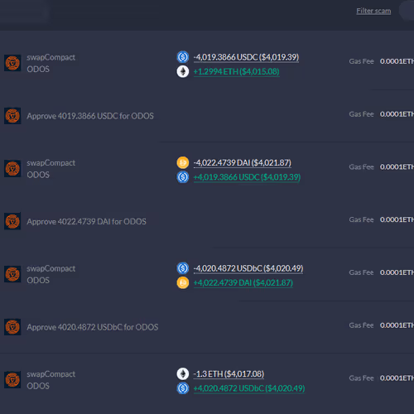Open the -4,020.4872 USDbC amount link
The height and width of the screenshot is (414, 414).
[x=248, y=268]
